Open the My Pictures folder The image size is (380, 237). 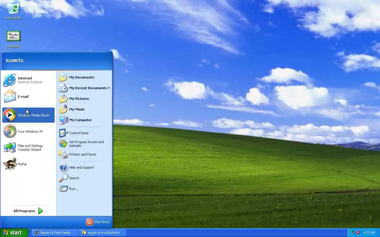pyautogui.click(x=84, y=99)
